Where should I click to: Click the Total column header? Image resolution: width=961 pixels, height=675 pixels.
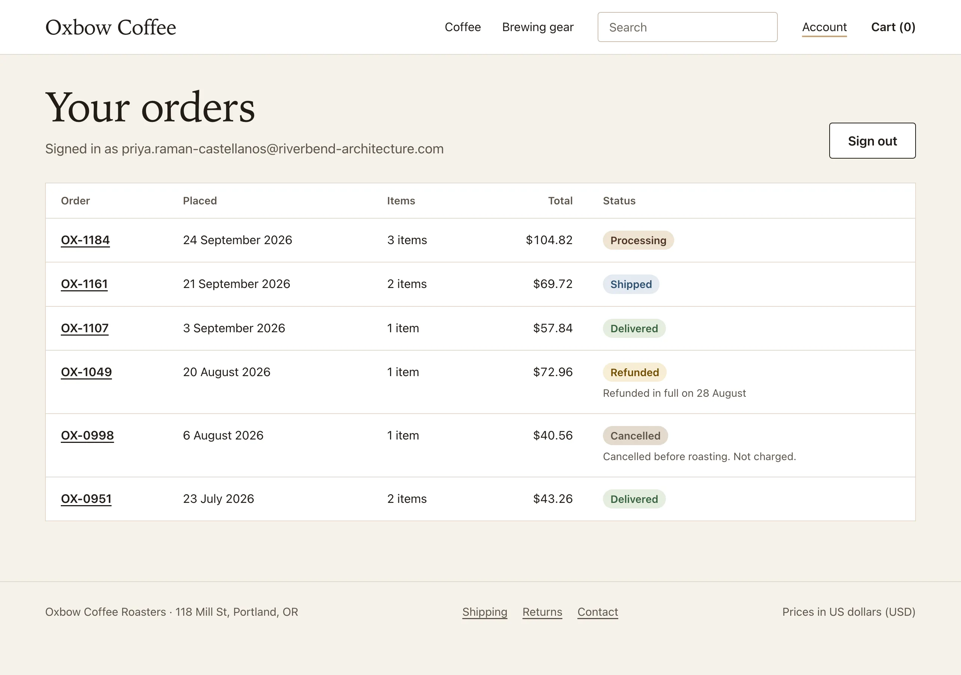click(x=560, y=201)
